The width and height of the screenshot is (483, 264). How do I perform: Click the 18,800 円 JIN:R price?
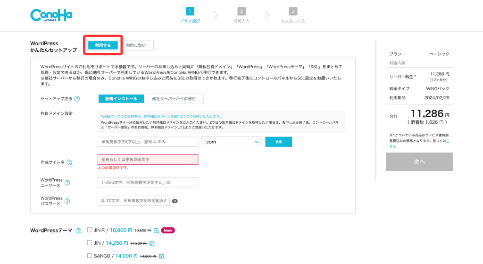tap(121, 230)
